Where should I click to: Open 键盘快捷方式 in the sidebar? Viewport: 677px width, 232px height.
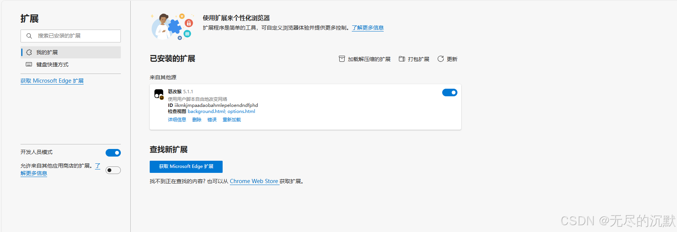[x=71, y=64]
